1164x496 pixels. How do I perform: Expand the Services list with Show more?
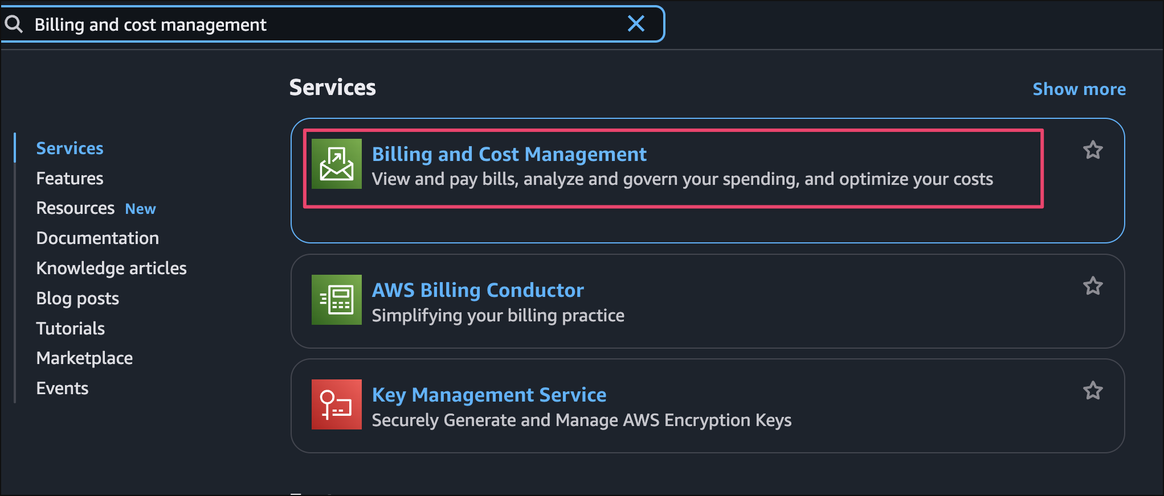pos(1079,89)
